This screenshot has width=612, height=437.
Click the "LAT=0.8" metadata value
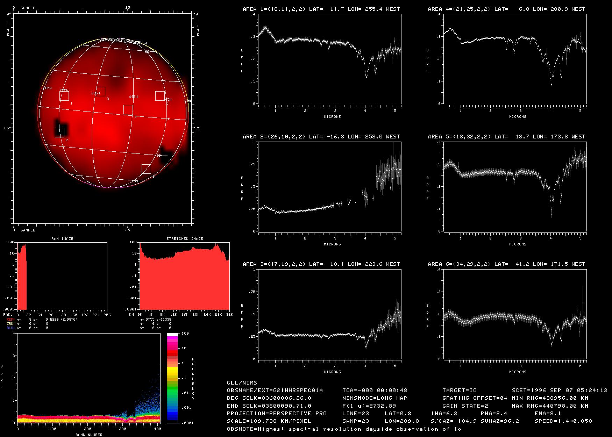click(x=398, y=413)
